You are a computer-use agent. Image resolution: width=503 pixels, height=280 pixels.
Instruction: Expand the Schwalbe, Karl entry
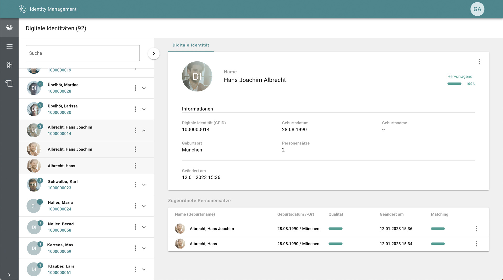pos(144,185)
